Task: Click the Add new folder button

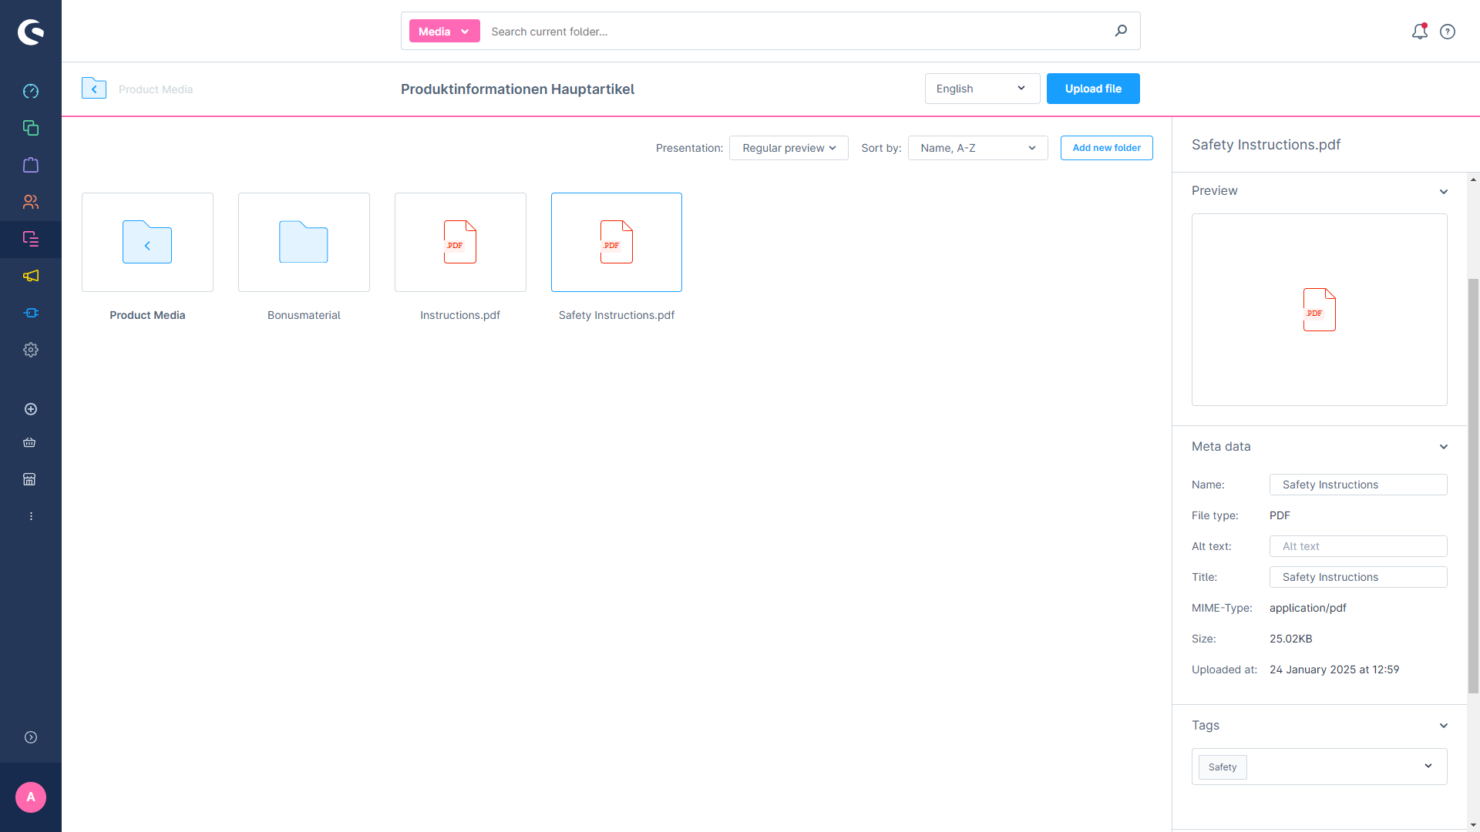Action: click(1106, 148)
